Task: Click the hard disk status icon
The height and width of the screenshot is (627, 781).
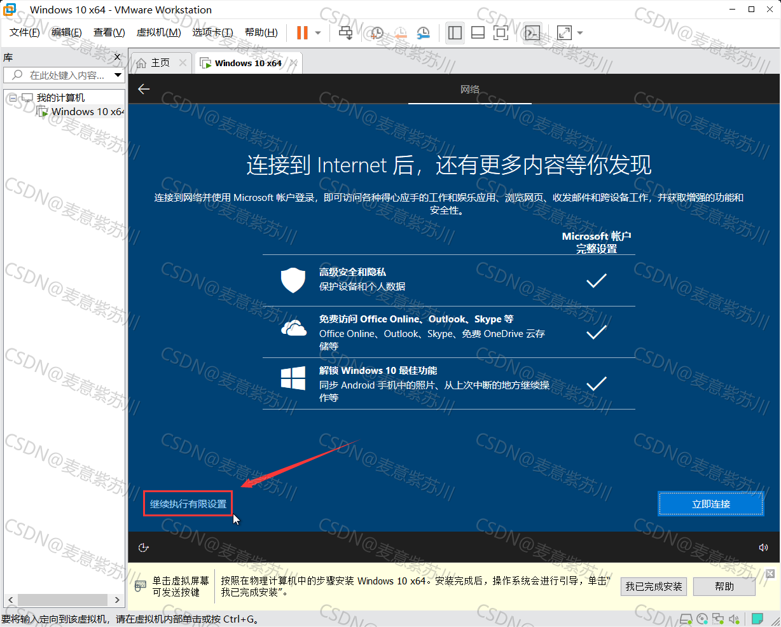Action: tap(686, 619)
